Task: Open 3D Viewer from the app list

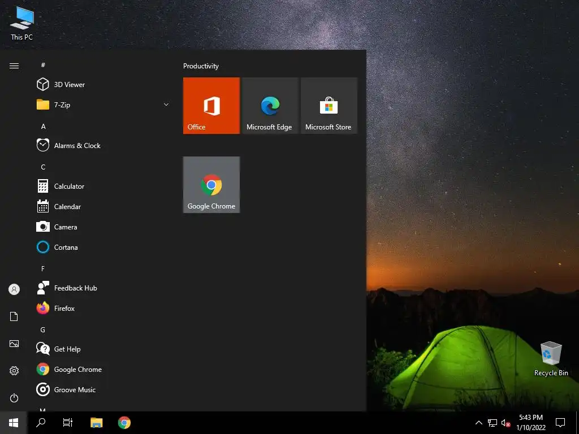Action: (x=103, y=85)
